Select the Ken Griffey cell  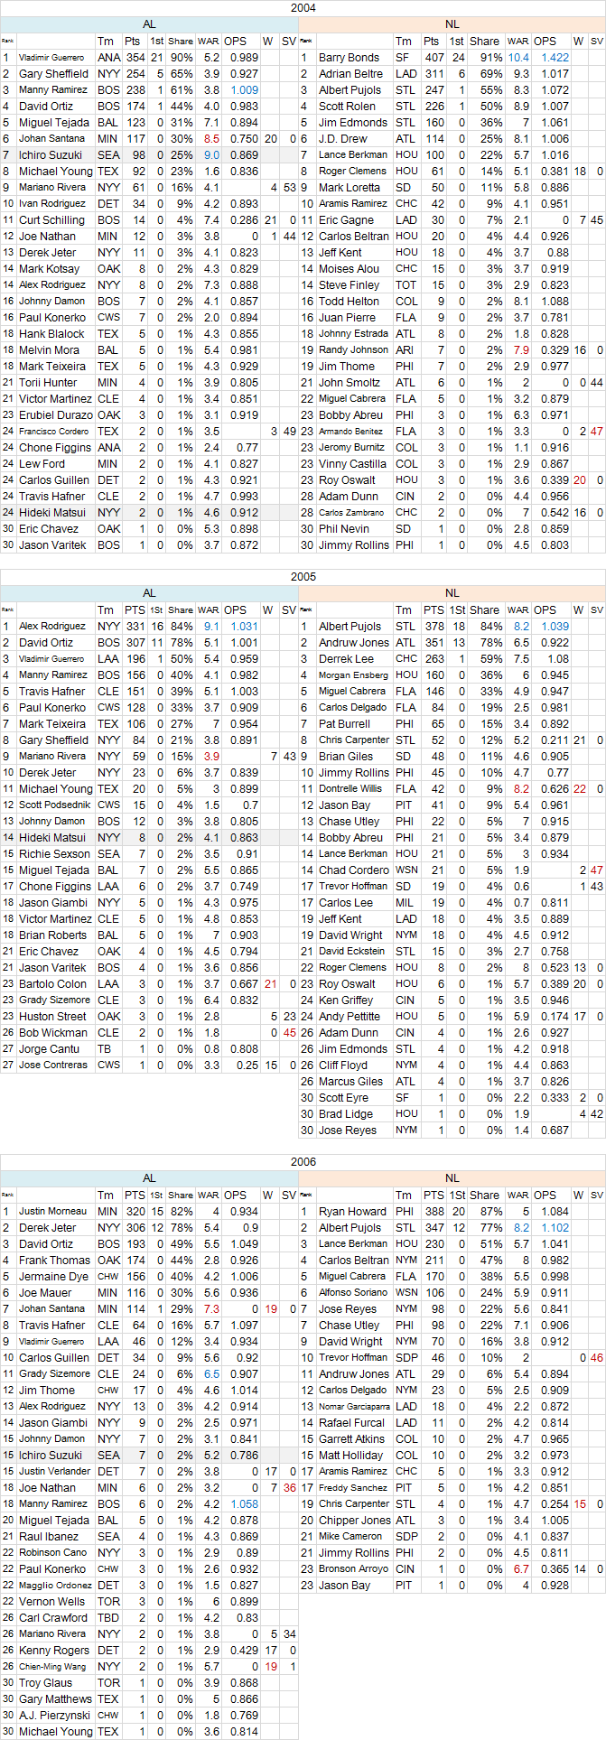[354, 1000]
